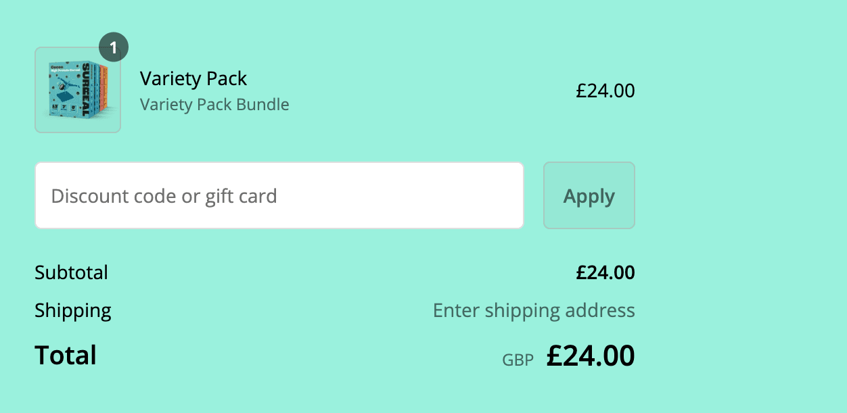
Task: Click the Variety Pack product thumbnail
Action: point(78,90)
